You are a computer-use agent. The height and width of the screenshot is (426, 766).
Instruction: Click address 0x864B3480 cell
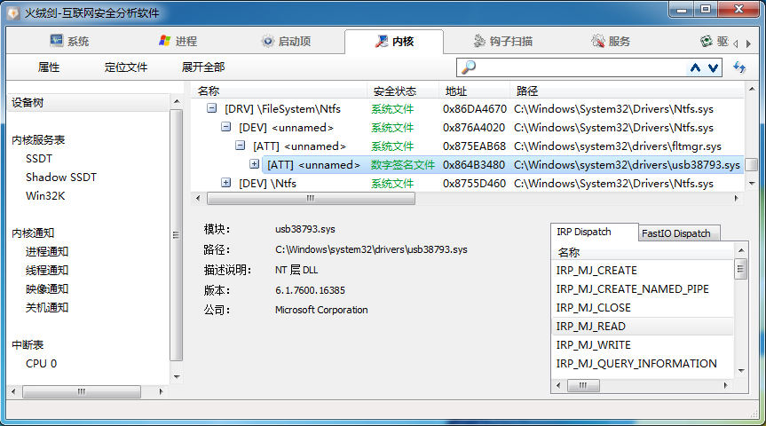pos(474,165)
